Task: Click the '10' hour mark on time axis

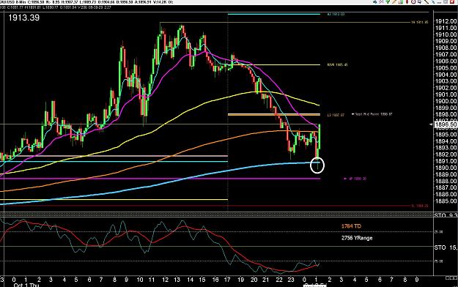Action: tap(140, 280)
